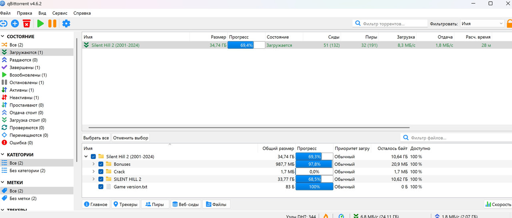Uncheck the SILENT HILL 2 folder checkbox
This screenshot has width=512, height=218.
[x=101, y=179]
